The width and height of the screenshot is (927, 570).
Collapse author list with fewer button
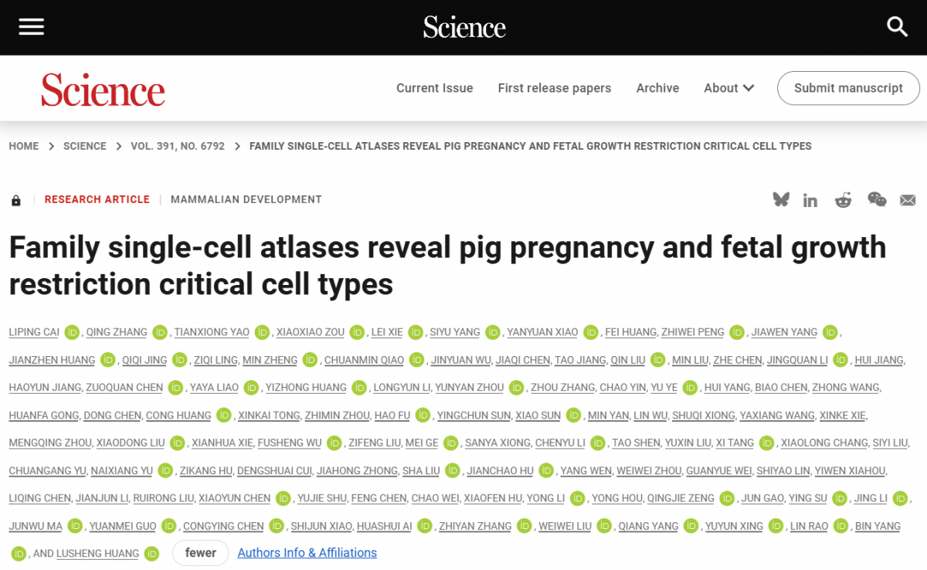[x=200, y=553]
